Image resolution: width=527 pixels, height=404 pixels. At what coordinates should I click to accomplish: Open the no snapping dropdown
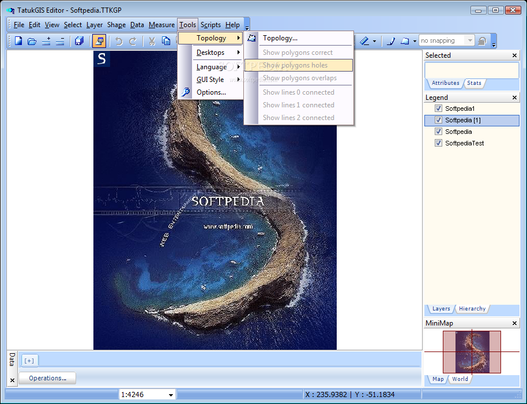click(x=470, y=41)
